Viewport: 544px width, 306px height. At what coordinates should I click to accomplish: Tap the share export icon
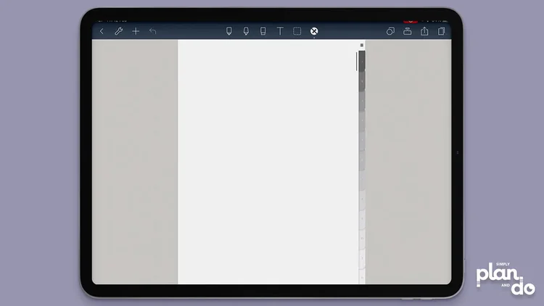coord(424,31)
